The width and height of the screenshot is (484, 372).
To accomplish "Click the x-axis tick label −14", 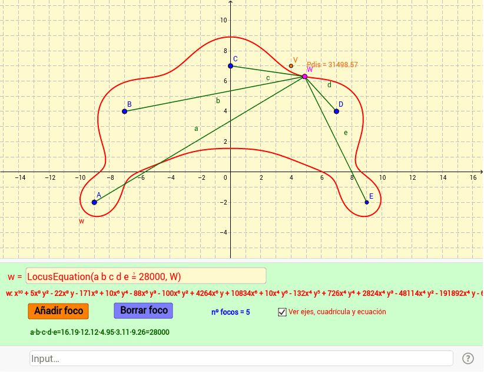I will pyautogui.click(x=20, y=177).
